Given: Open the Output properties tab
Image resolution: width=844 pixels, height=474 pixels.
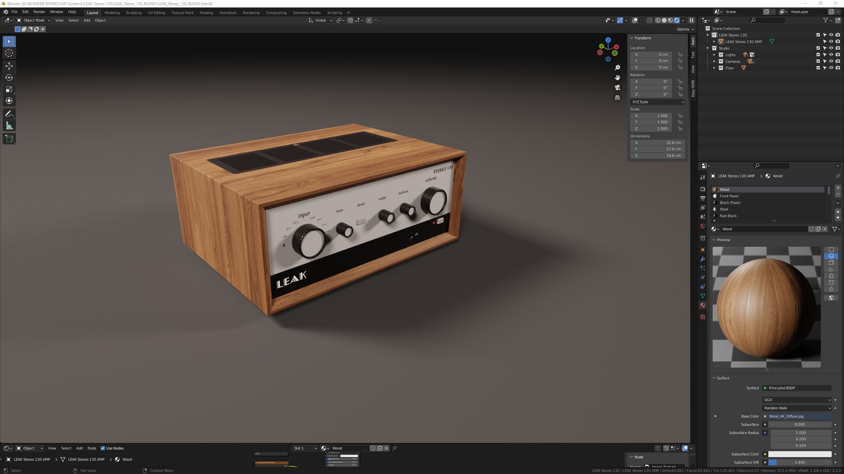Looking at the screenshot, I should tap(702, 198).
